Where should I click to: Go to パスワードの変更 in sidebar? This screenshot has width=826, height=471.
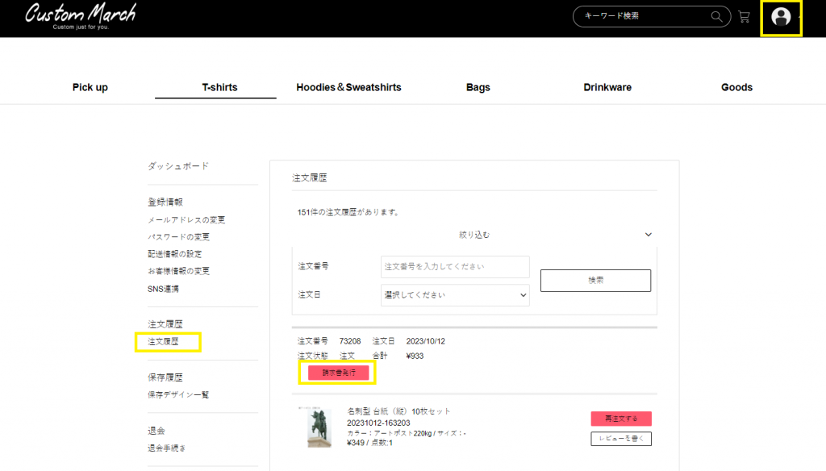click(x=178, y=237)
